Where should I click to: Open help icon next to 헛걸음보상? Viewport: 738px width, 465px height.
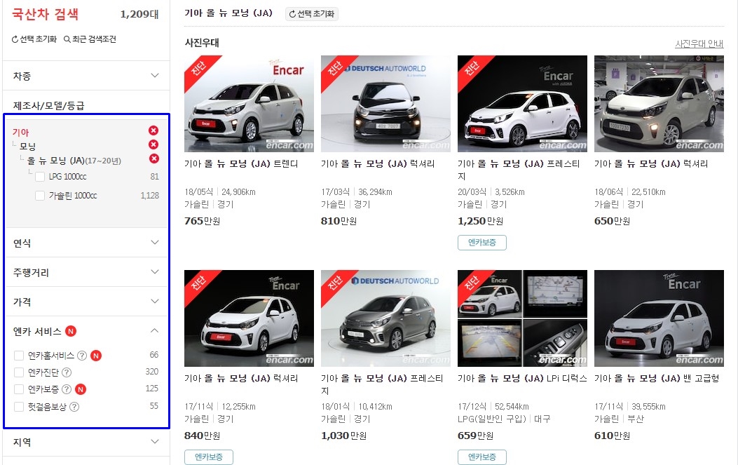pyautogui.click(x=74, y=407)
